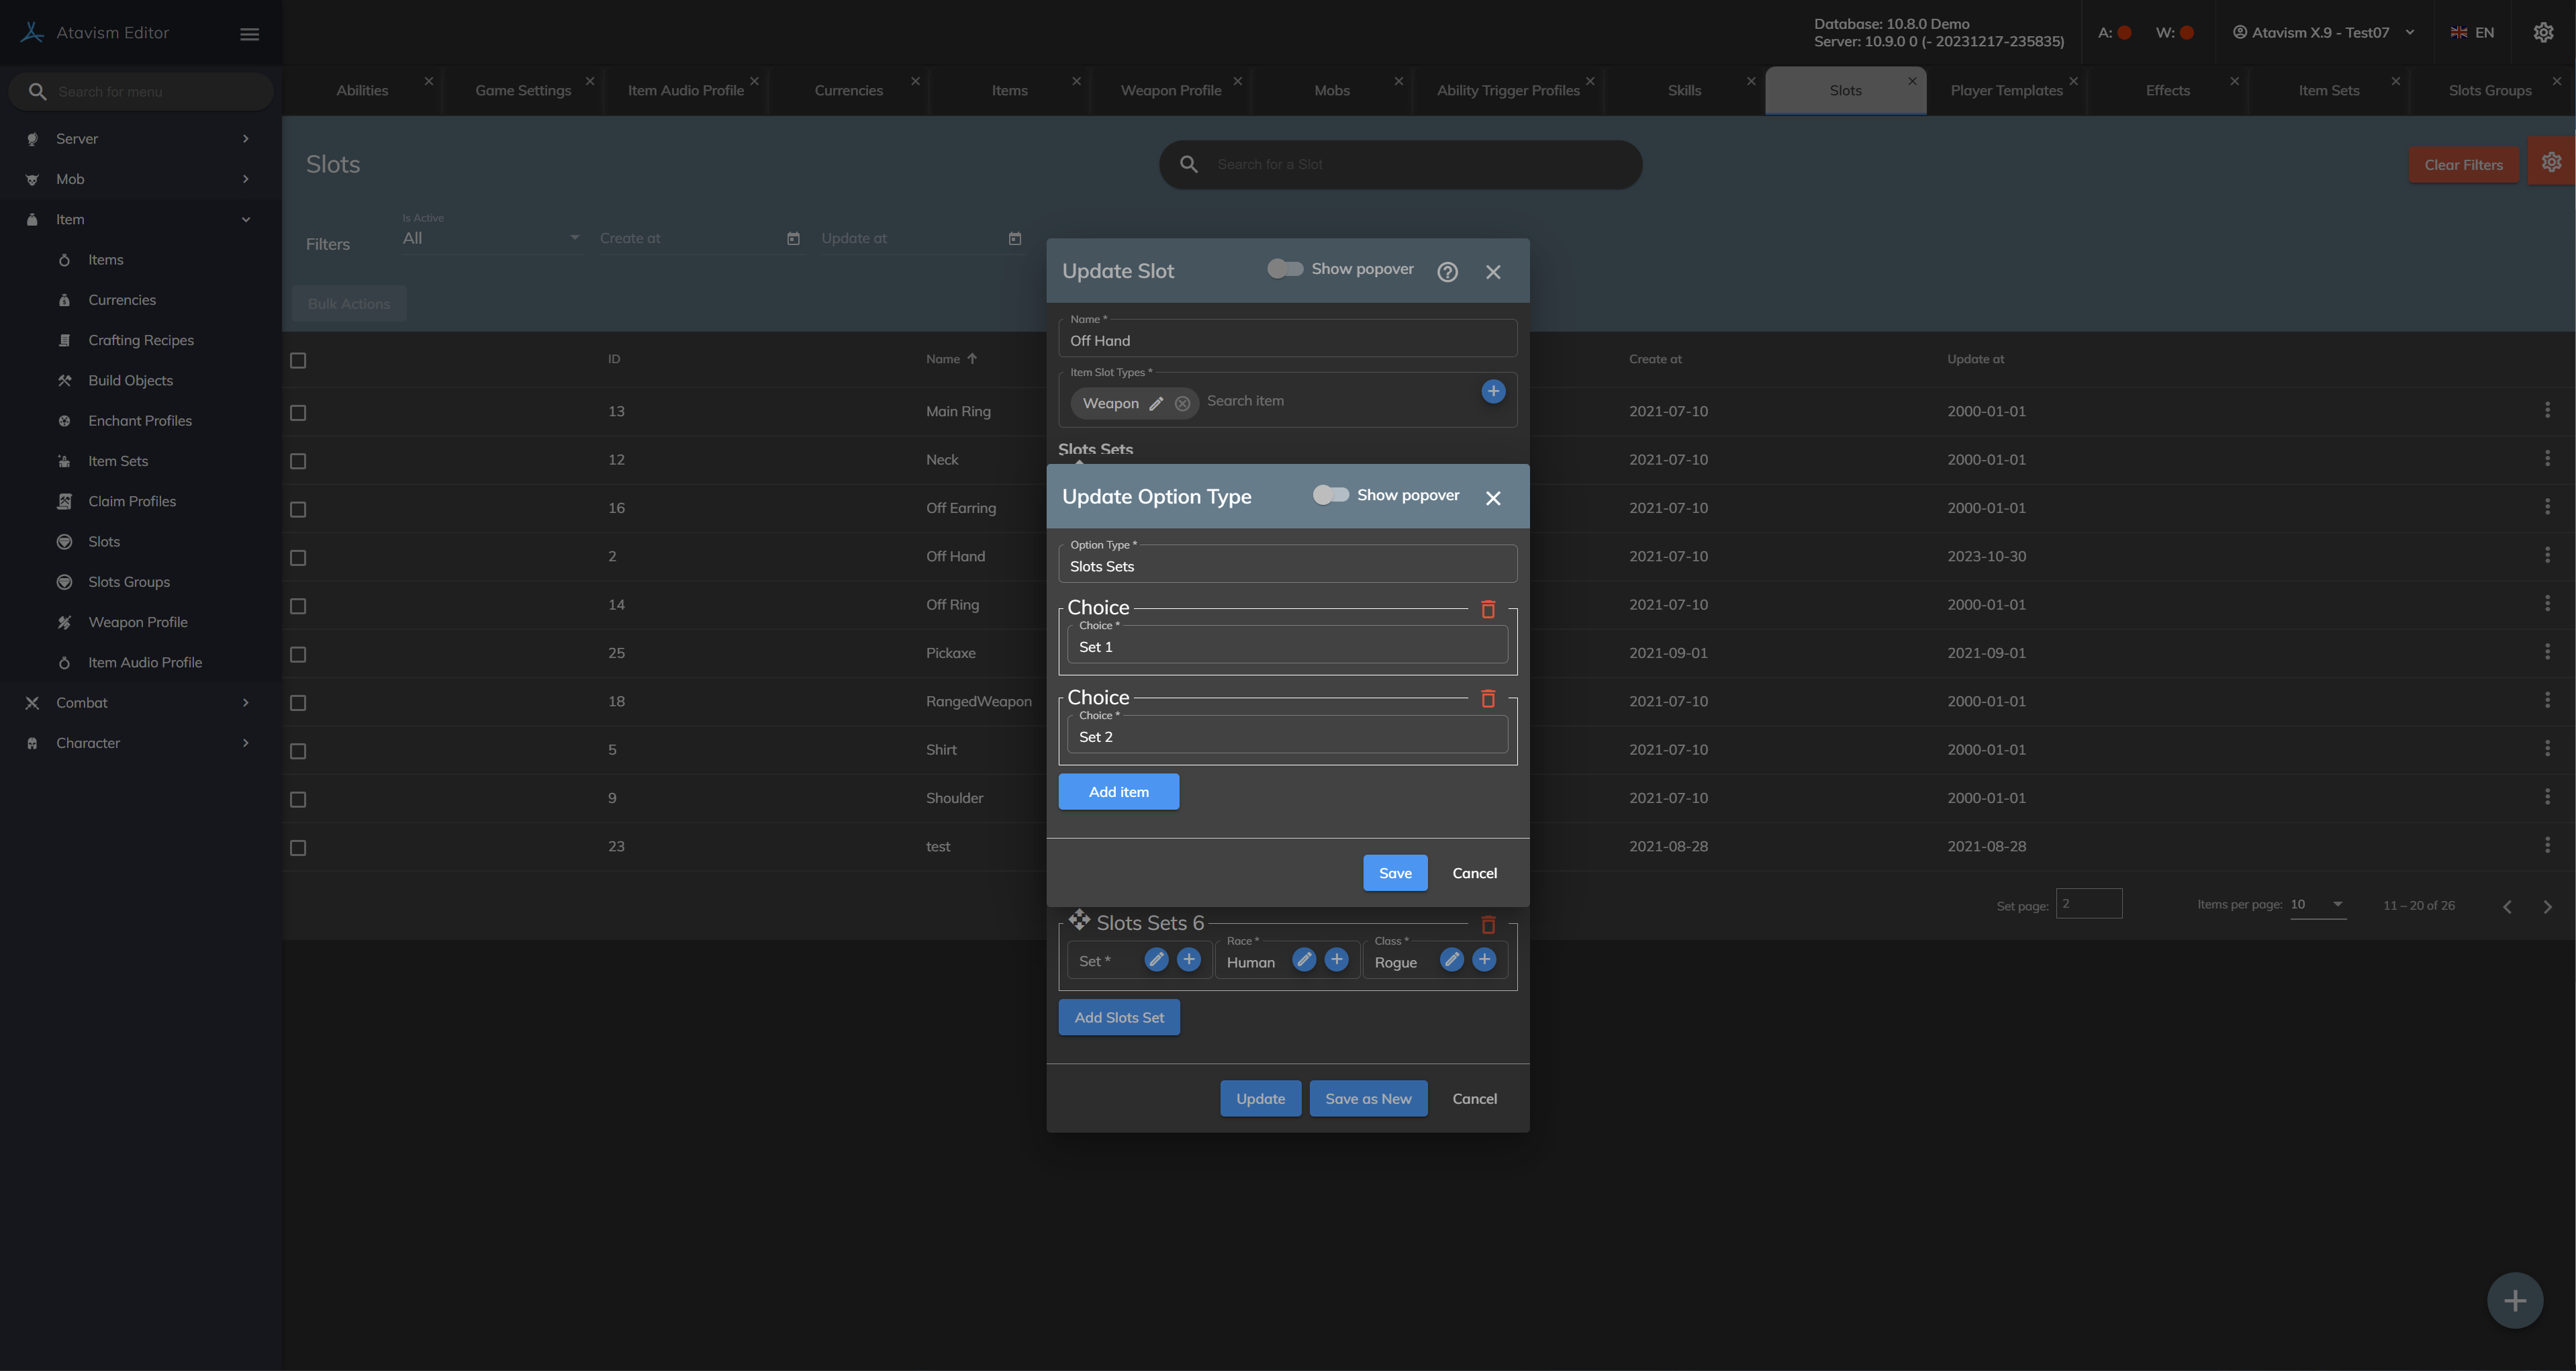Screen dimensions: 2576x1371
Task: Remove the Weapon chip from slot types
Action: [1182, 404]
